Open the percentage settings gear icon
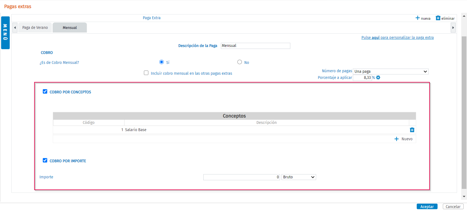 [x=378, y=77]
